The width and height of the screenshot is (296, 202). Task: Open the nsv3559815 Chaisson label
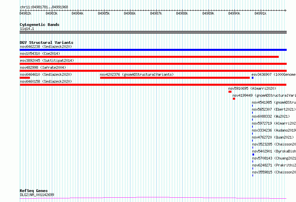click(x=274, y=172)
